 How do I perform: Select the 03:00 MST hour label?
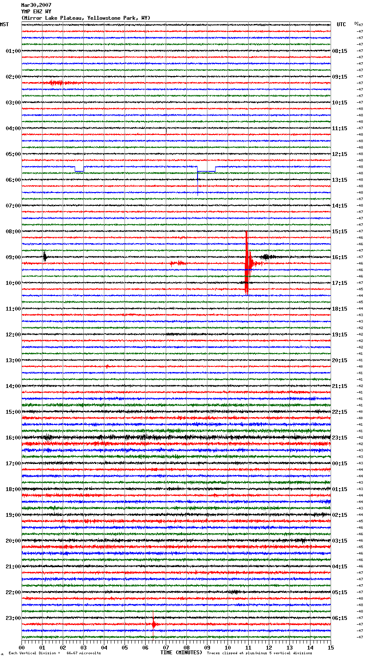click(x=13, y=103)
